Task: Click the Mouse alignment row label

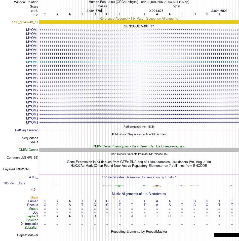Action: [33, 209]
